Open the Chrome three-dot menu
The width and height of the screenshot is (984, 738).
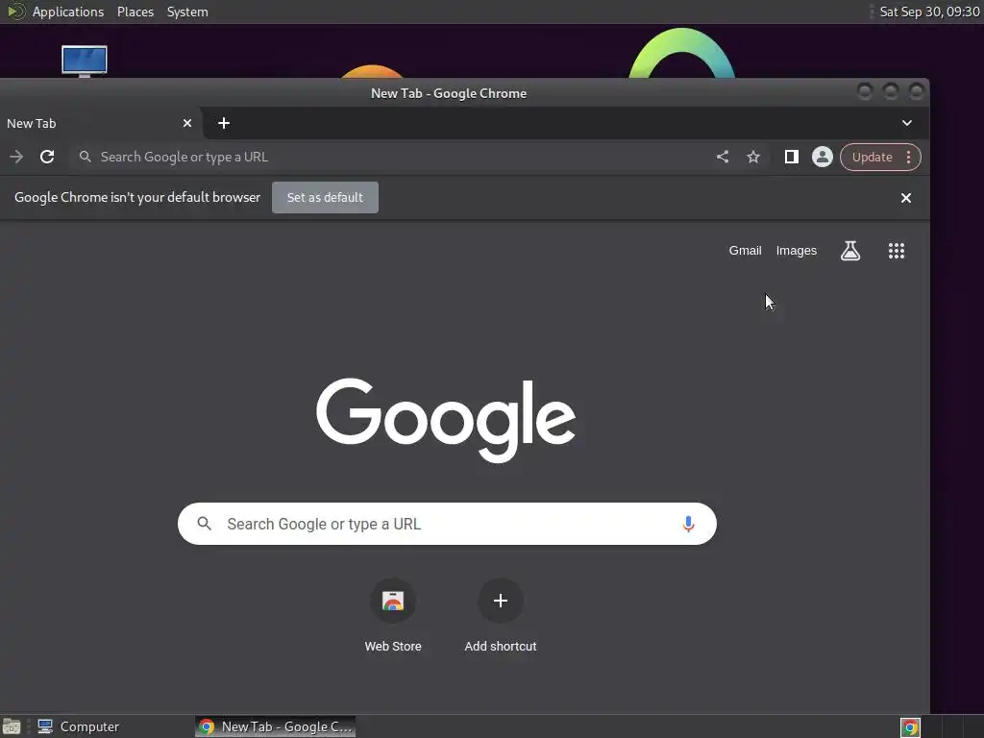[x=908, y=157]
